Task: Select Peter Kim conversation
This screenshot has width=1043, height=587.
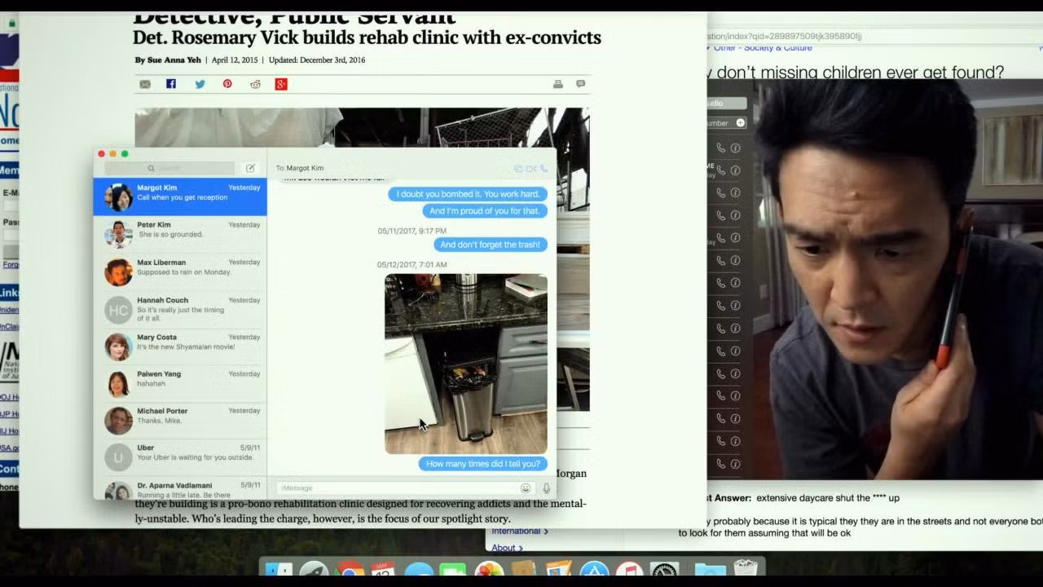Action: pyautogui.click(x=180, y=235)
